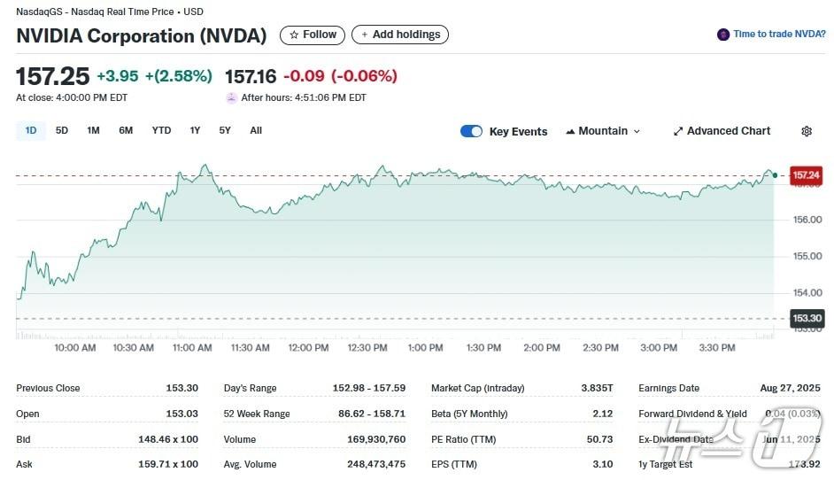Click the Earnings Date value Aug 27, 2025
Image resolution: width=834 pixels, height=480 pixels.
point(791,388)
